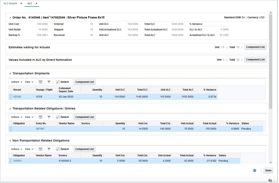Viewport: 279px width, 183px height.
Task: Switch to the ALC Search tab
Action: tap(10, 3)
